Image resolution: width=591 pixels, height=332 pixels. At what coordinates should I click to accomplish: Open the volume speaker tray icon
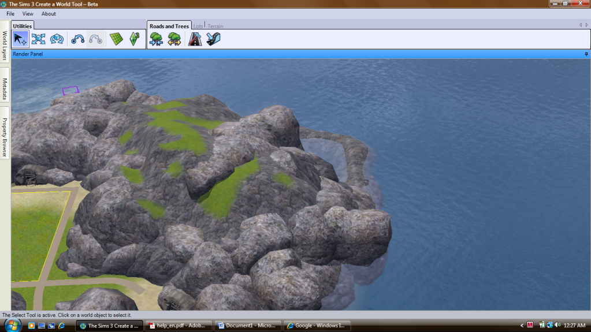pos(558,325)
